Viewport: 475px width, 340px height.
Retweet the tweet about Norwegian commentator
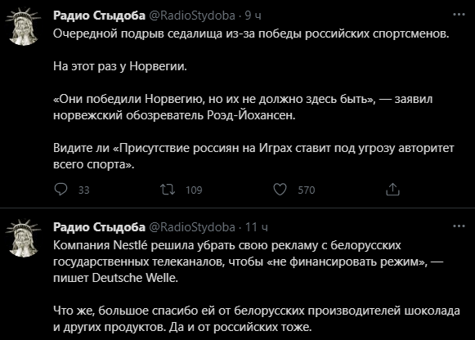[168, 190]
